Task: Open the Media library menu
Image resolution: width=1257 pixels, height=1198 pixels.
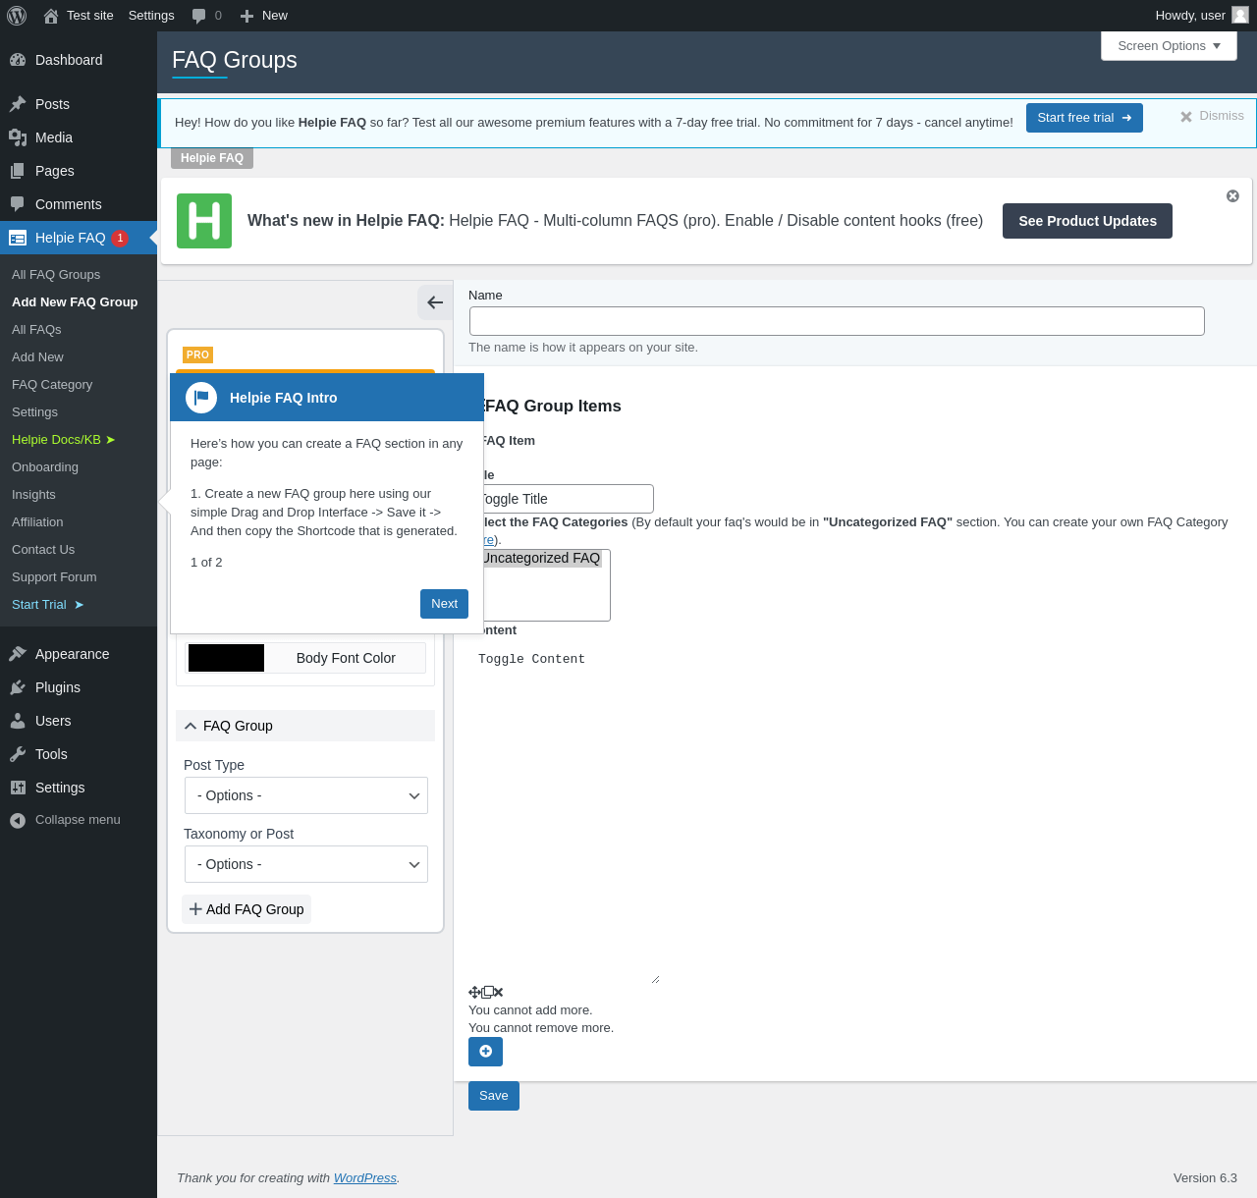Action: (79, 137)
